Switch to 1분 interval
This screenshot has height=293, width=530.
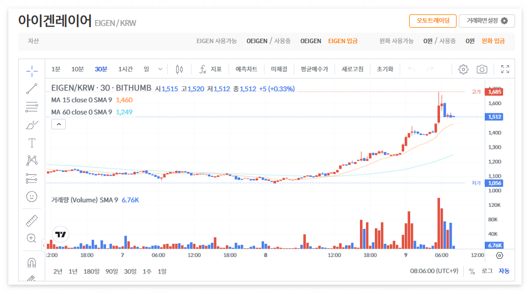tap(56, 69)
